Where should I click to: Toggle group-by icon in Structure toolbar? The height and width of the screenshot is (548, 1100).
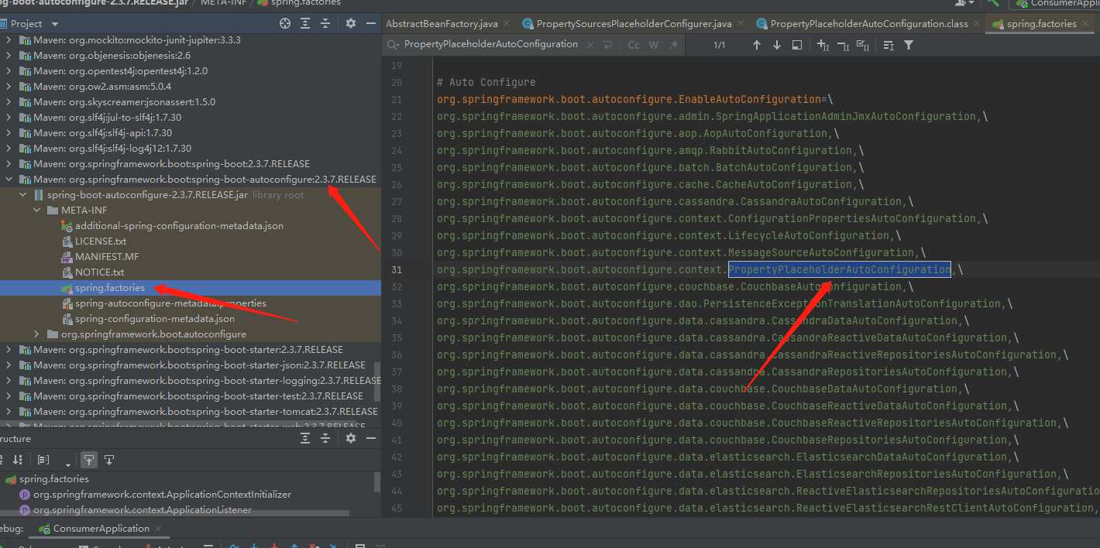[x=43, y=460]
